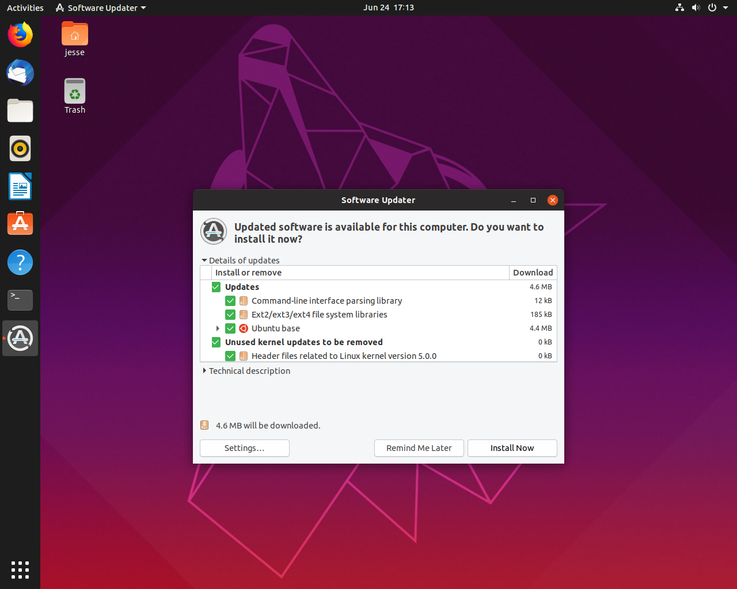Close the Software Updater window

553,200
